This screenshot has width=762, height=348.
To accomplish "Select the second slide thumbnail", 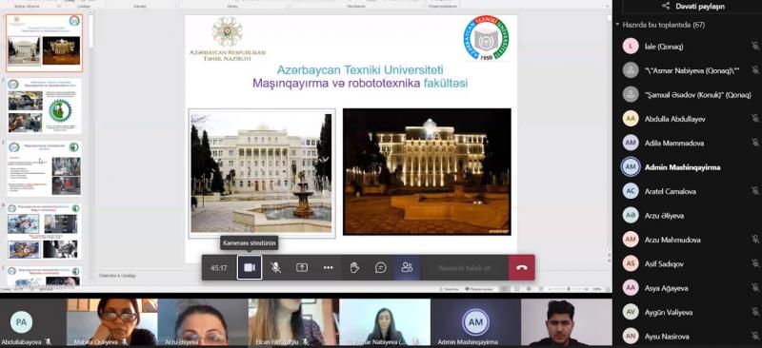I will 44,106.
